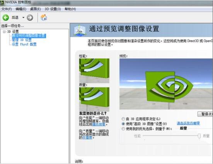Click the NVIDIA title bar icon
This screenshot has height=164, width=213.
[x=2, y=2]
